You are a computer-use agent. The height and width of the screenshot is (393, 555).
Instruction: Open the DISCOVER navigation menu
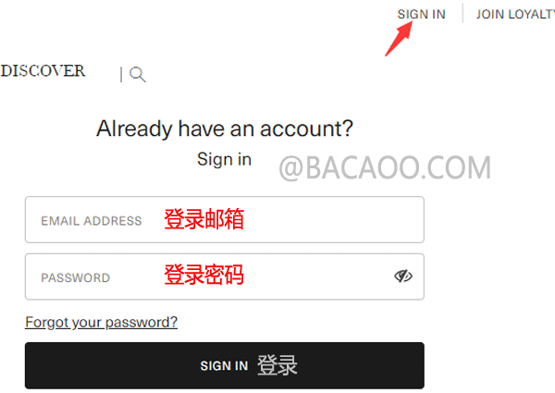tap(43, 71)
